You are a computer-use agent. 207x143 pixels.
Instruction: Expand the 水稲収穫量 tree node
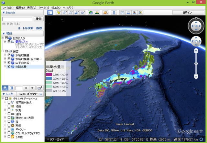(5, 55)
